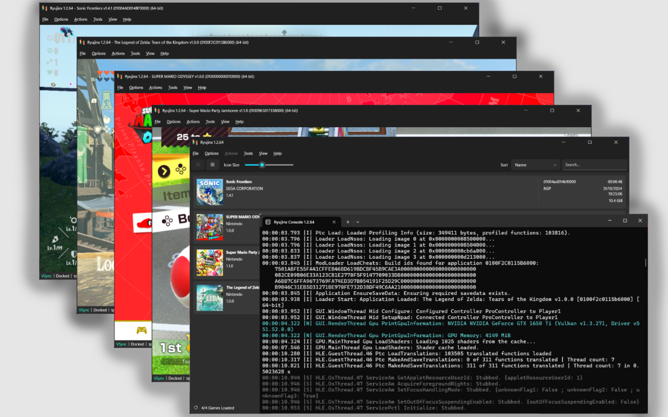Image resolution: width=668 pixels, height=417 pixels.
Task: Select the Ryujinx Console 1.2.64 tab
Action: tap(300, 221)
